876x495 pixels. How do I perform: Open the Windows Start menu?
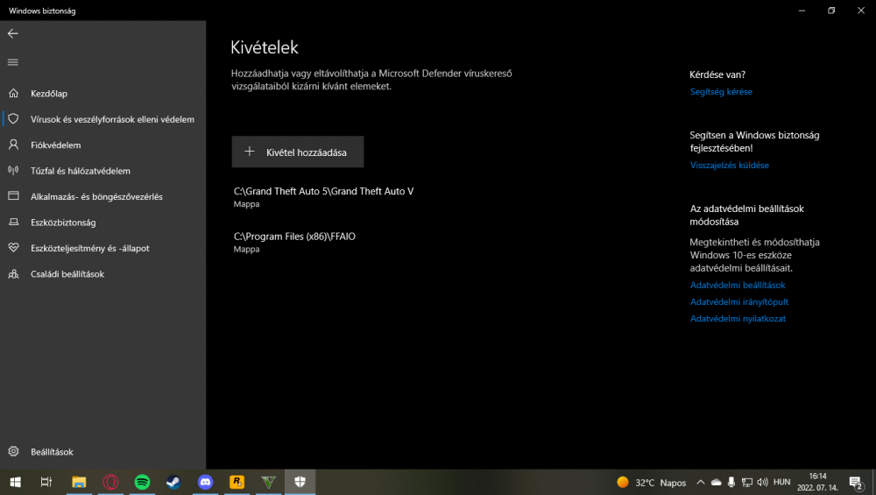pyautogui.click(x=15, y=482)
